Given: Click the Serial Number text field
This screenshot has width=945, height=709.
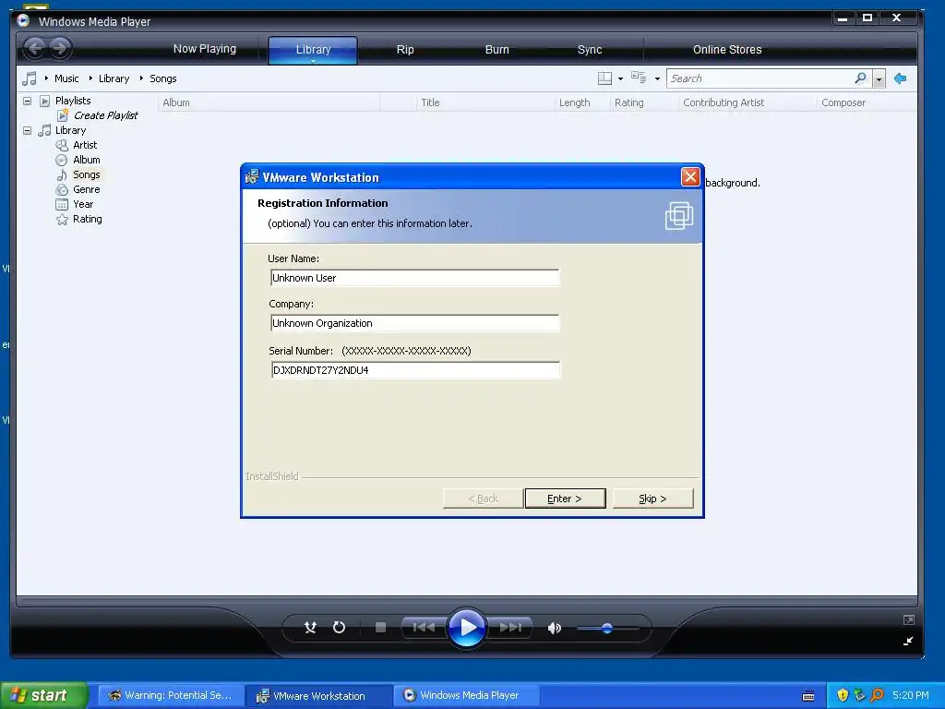Looking at the screenshot, I should [x=415, y=370].
